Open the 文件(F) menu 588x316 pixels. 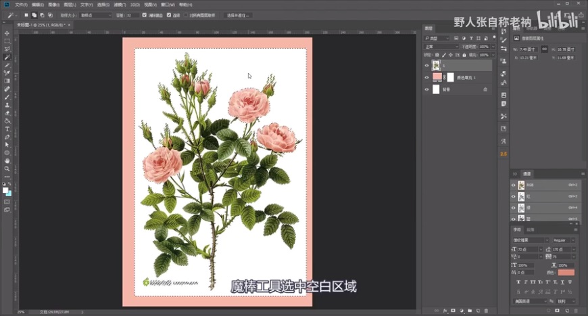(x=21, y=5)
